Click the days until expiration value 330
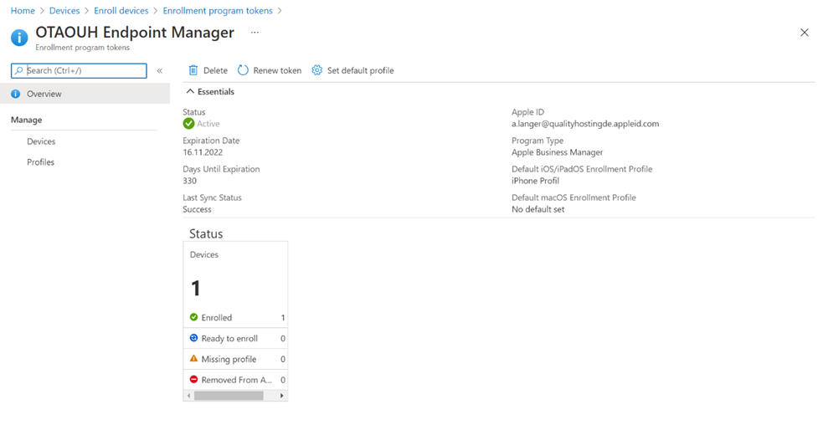 pyautogui.click(x=189, y=181)
